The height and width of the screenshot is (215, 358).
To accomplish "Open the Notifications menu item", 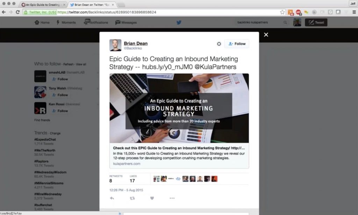I will [x=96, y=22].
